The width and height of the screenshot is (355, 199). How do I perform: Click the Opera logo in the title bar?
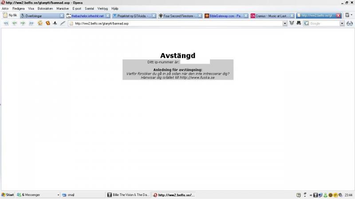coord(3,3)
